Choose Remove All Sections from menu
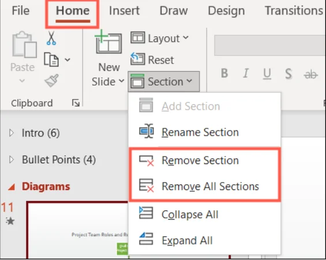Image resolution: width=326 pixels, height=260 pixels. click(205, 186)
